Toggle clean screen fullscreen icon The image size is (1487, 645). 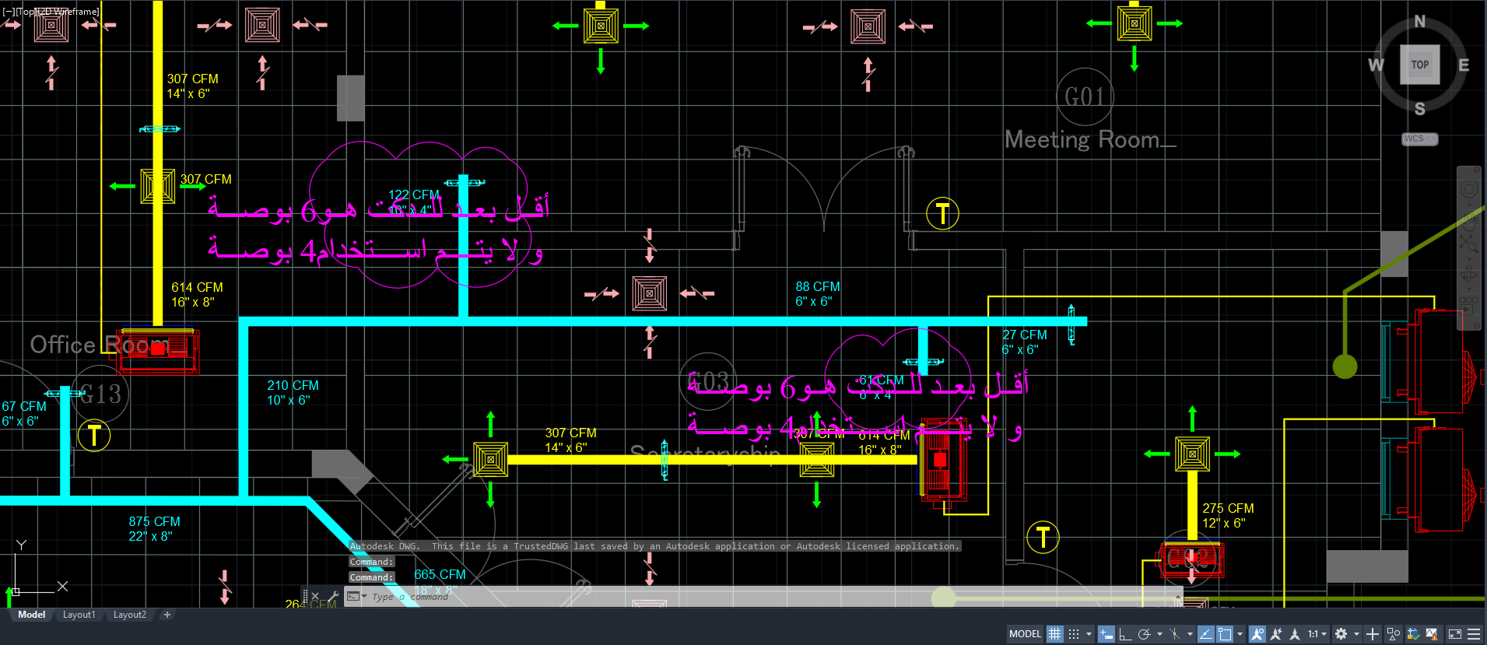tap(1454, 634)
